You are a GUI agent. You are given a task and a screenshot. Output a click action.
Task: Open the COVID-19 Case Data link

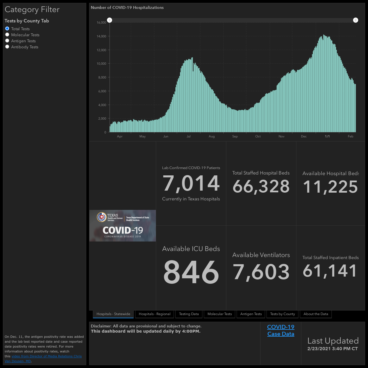point(281,330)
